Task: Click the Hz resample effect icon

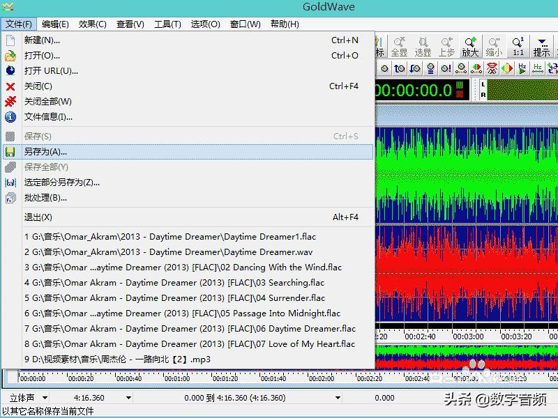Action: tap(537, 67)
